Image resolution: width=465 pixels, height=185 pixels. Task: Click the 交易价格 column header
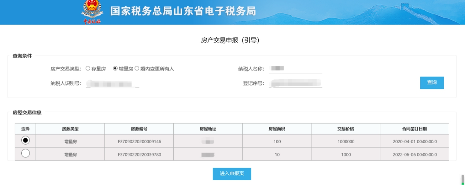click(346, 129)
